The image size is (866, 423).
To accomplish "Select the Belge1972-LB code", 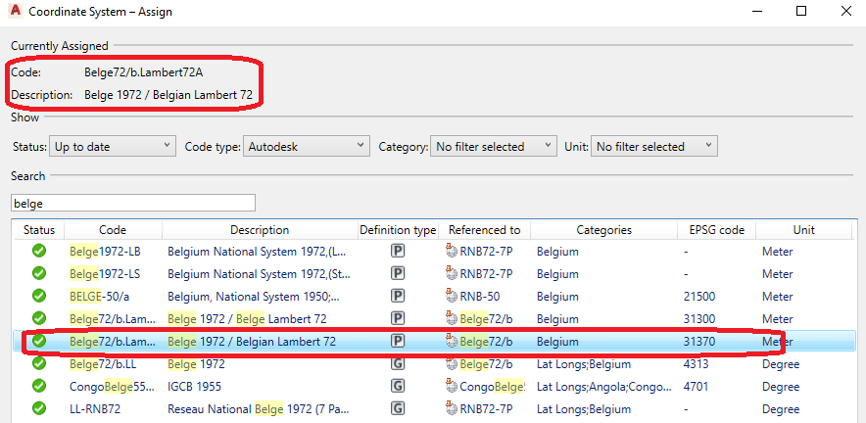I will click(105, 252).
